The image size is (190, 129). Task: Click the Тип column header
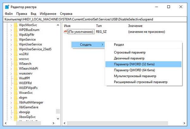(x=99, y=26)
